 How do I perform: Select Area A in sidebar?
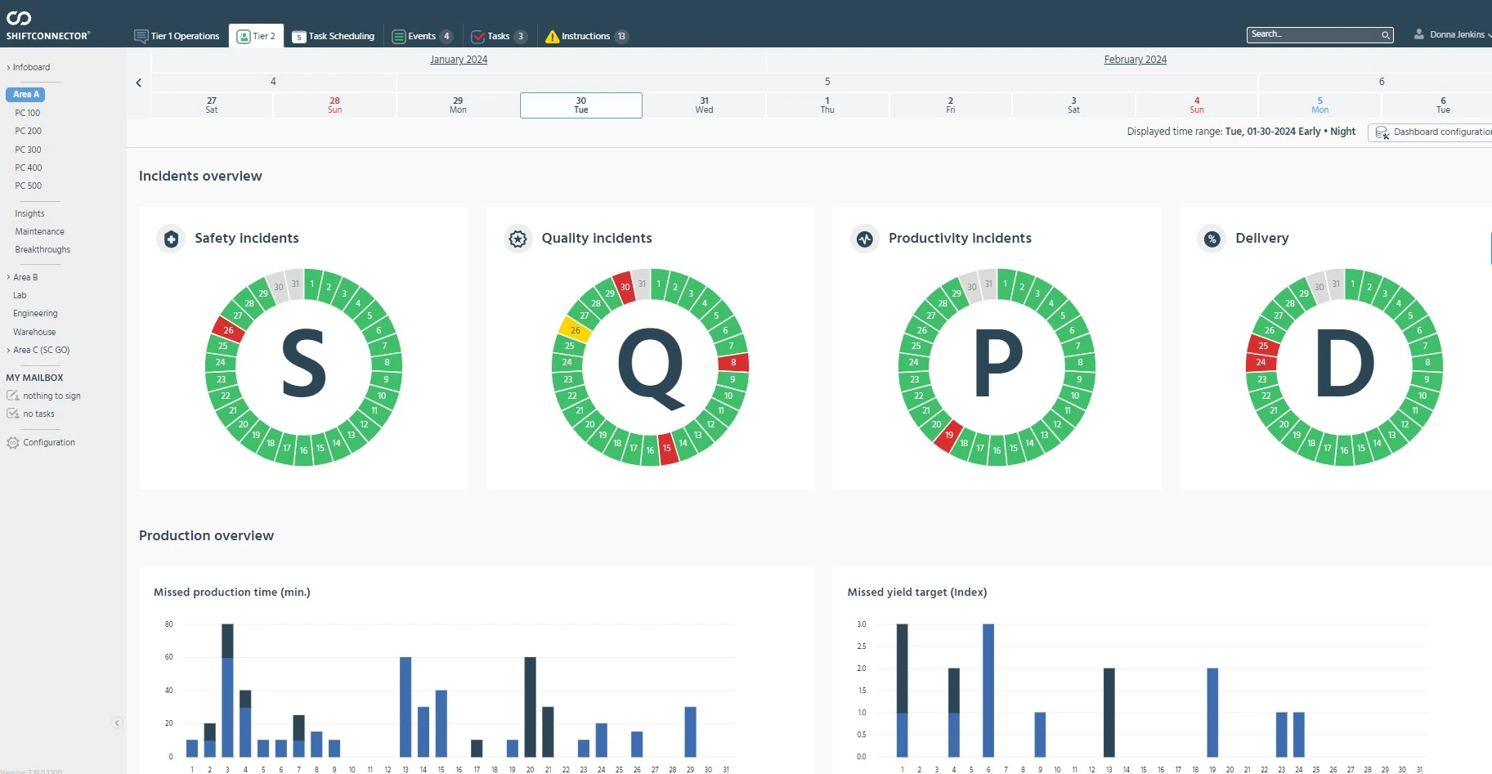pyautogui.click(x=26, y=94)
